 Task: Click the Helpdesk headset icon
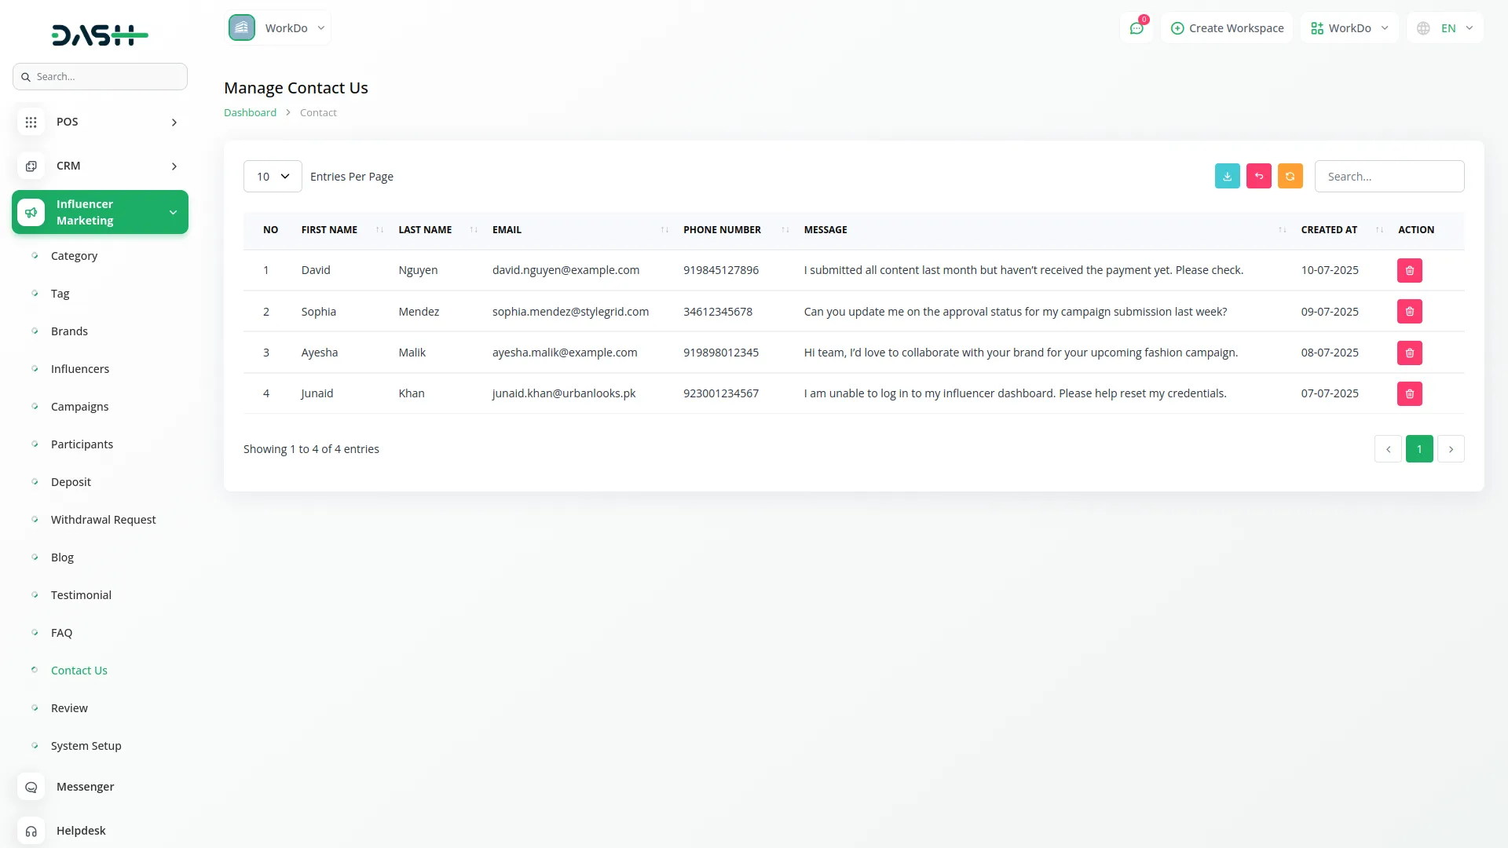coord(31,831)
